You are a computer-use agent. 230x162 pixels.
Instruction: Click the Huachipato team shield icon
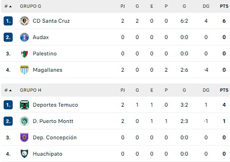(x=24, y=154)
